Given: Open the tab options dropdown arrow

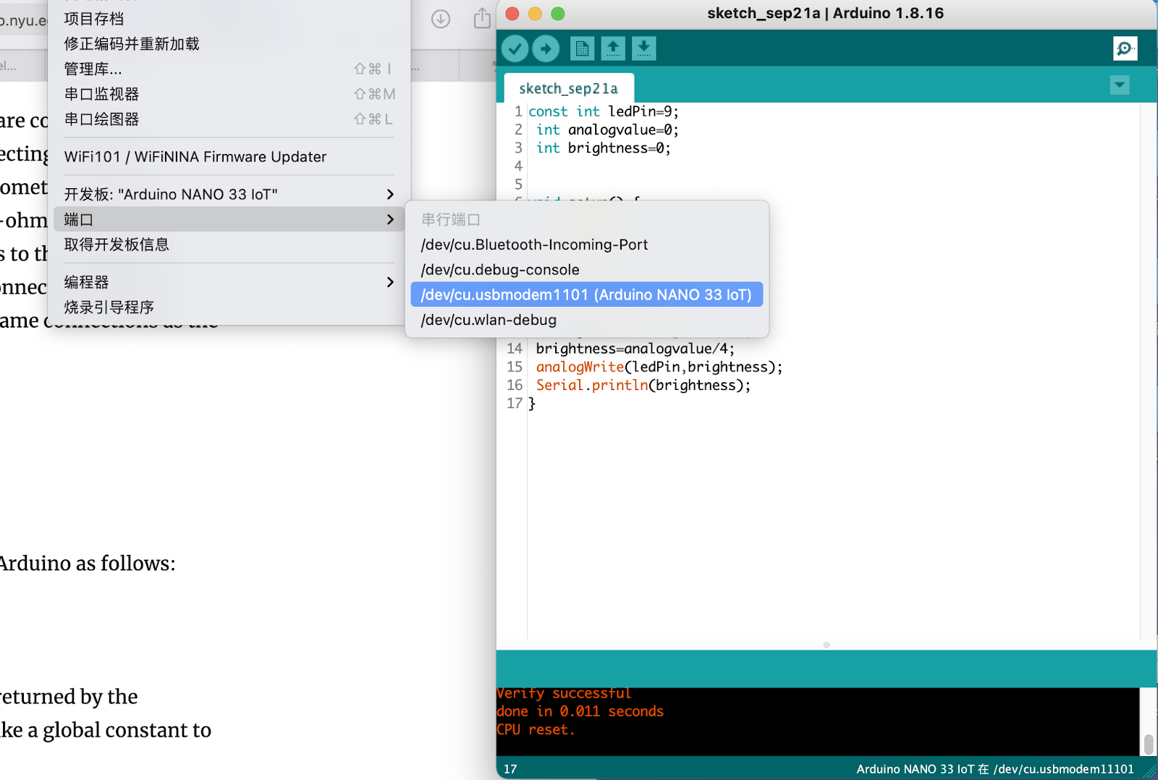Looking at the screenshot, I should click(x=1120, y=85).
